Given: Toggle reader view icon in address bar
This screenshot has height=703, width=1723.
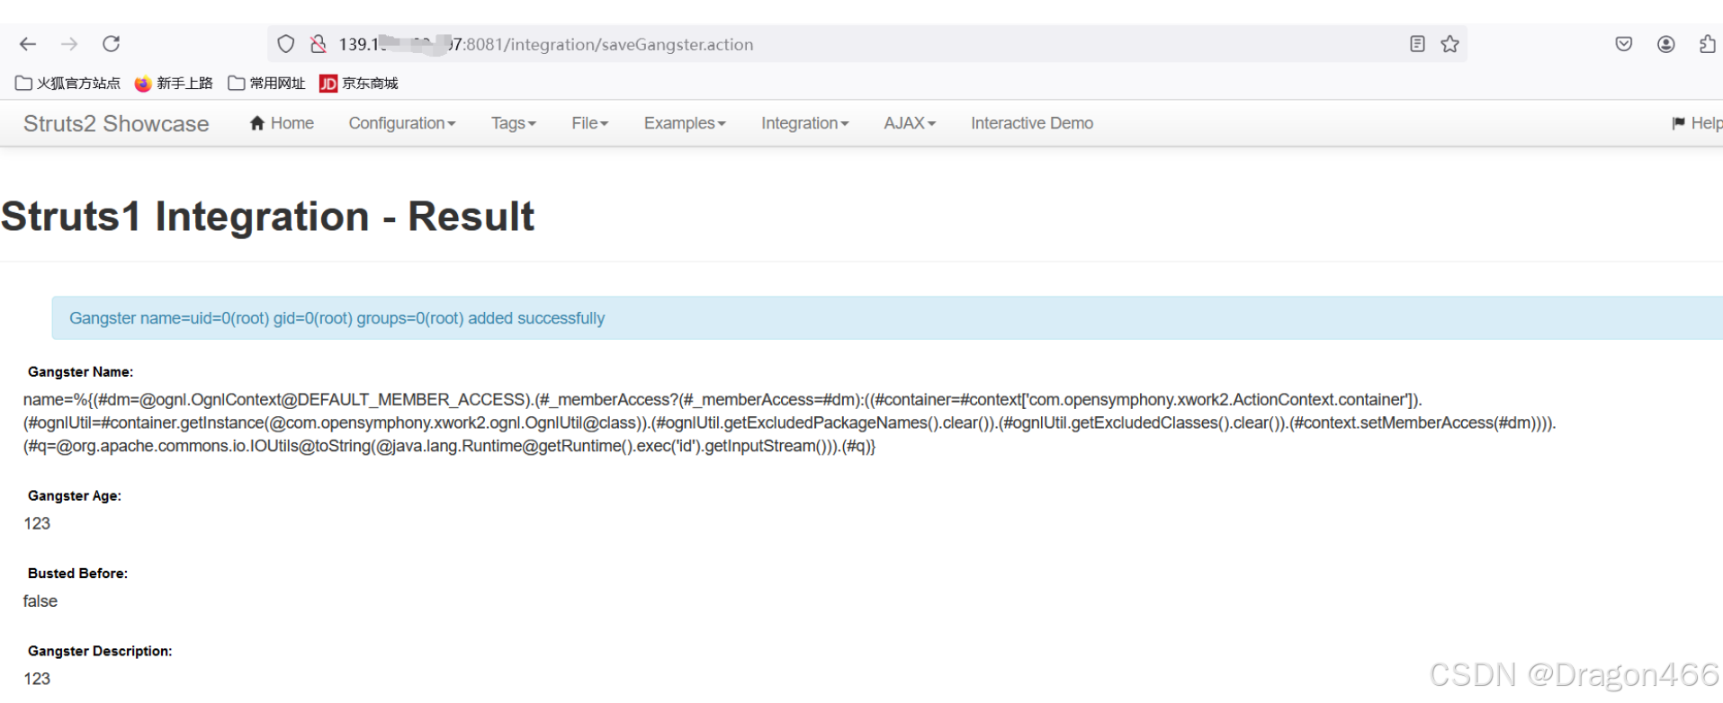Looking at the screenshot, I should (x=1417, y=44).
